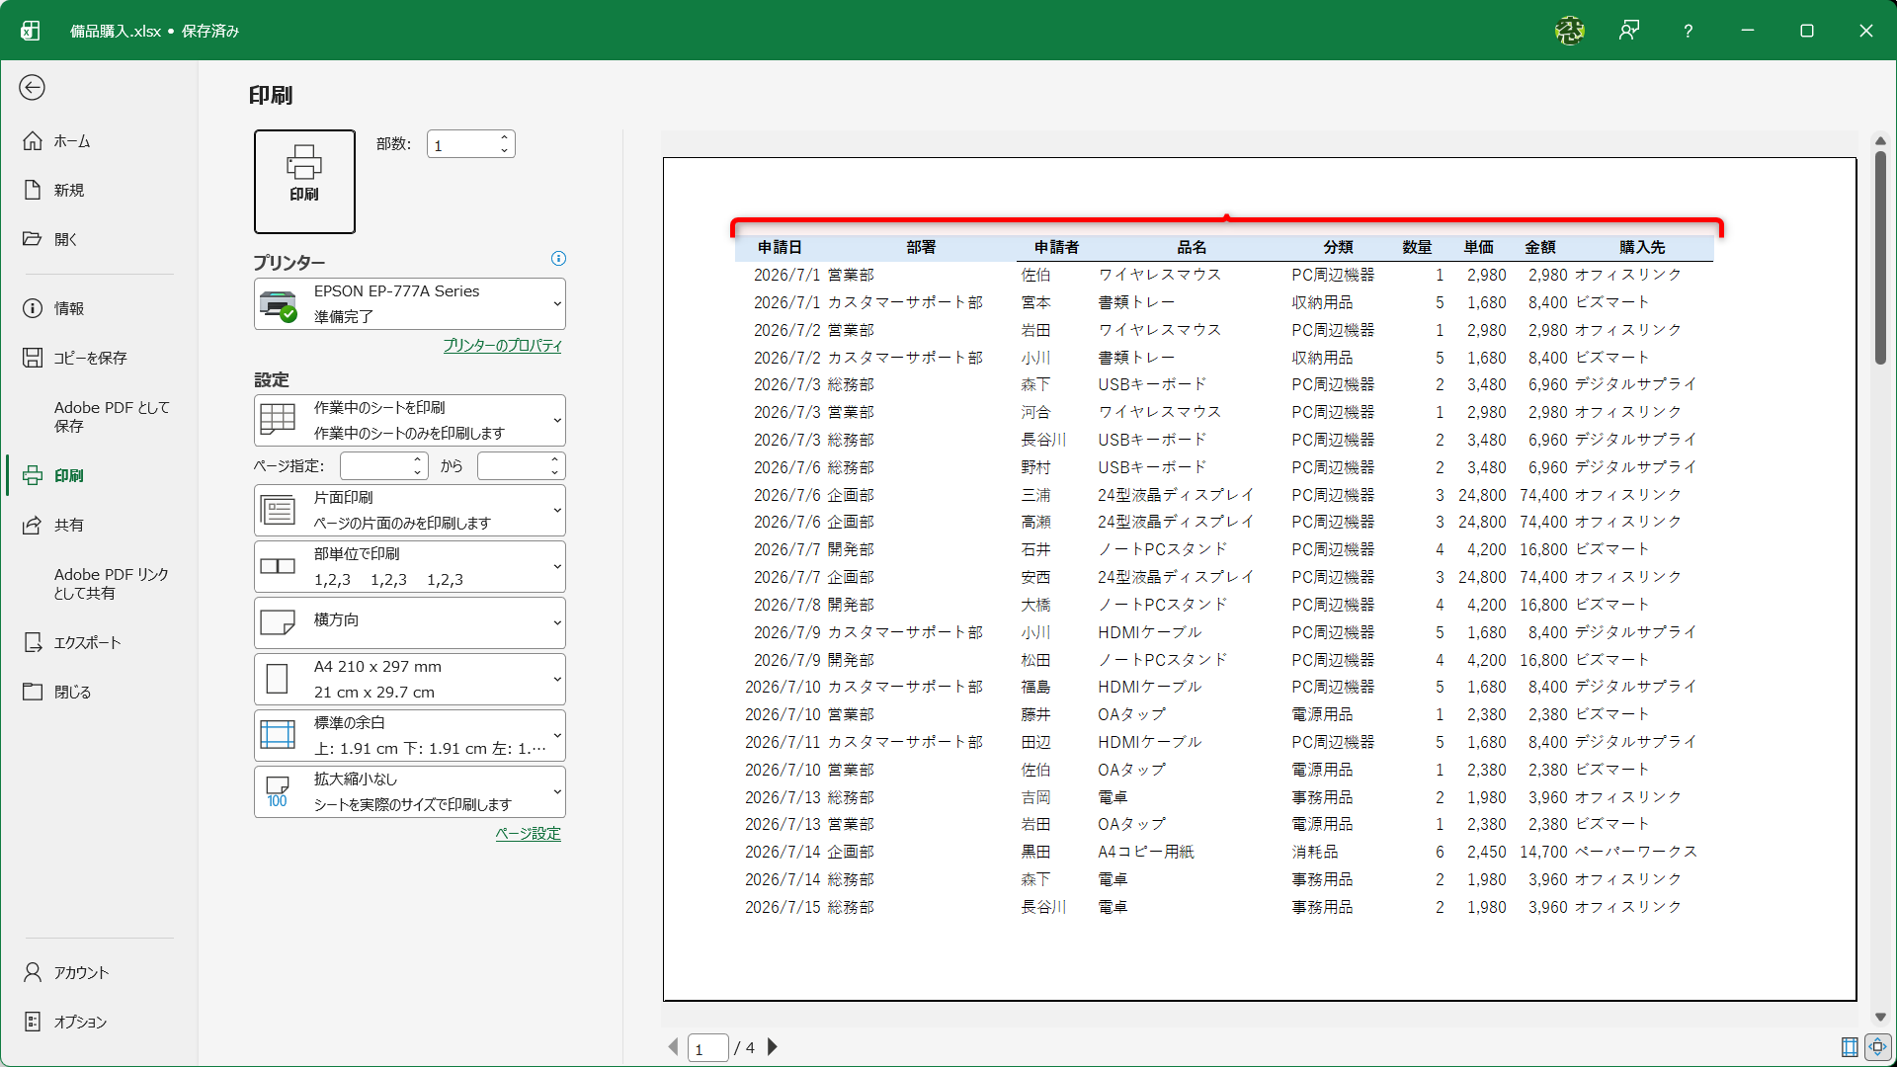Screen dimensions: 1897x1067
Task: Click the Excel app icon in title bar
Action: point(31,31)
